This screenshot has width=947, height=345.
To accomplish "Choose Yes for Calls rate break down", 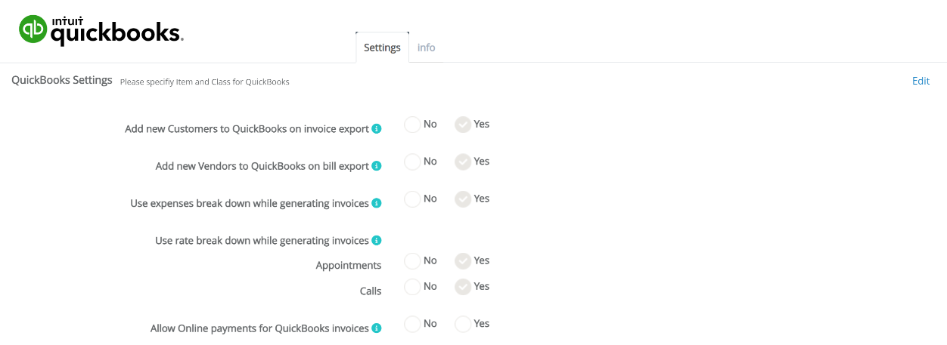I will [463, 287].
